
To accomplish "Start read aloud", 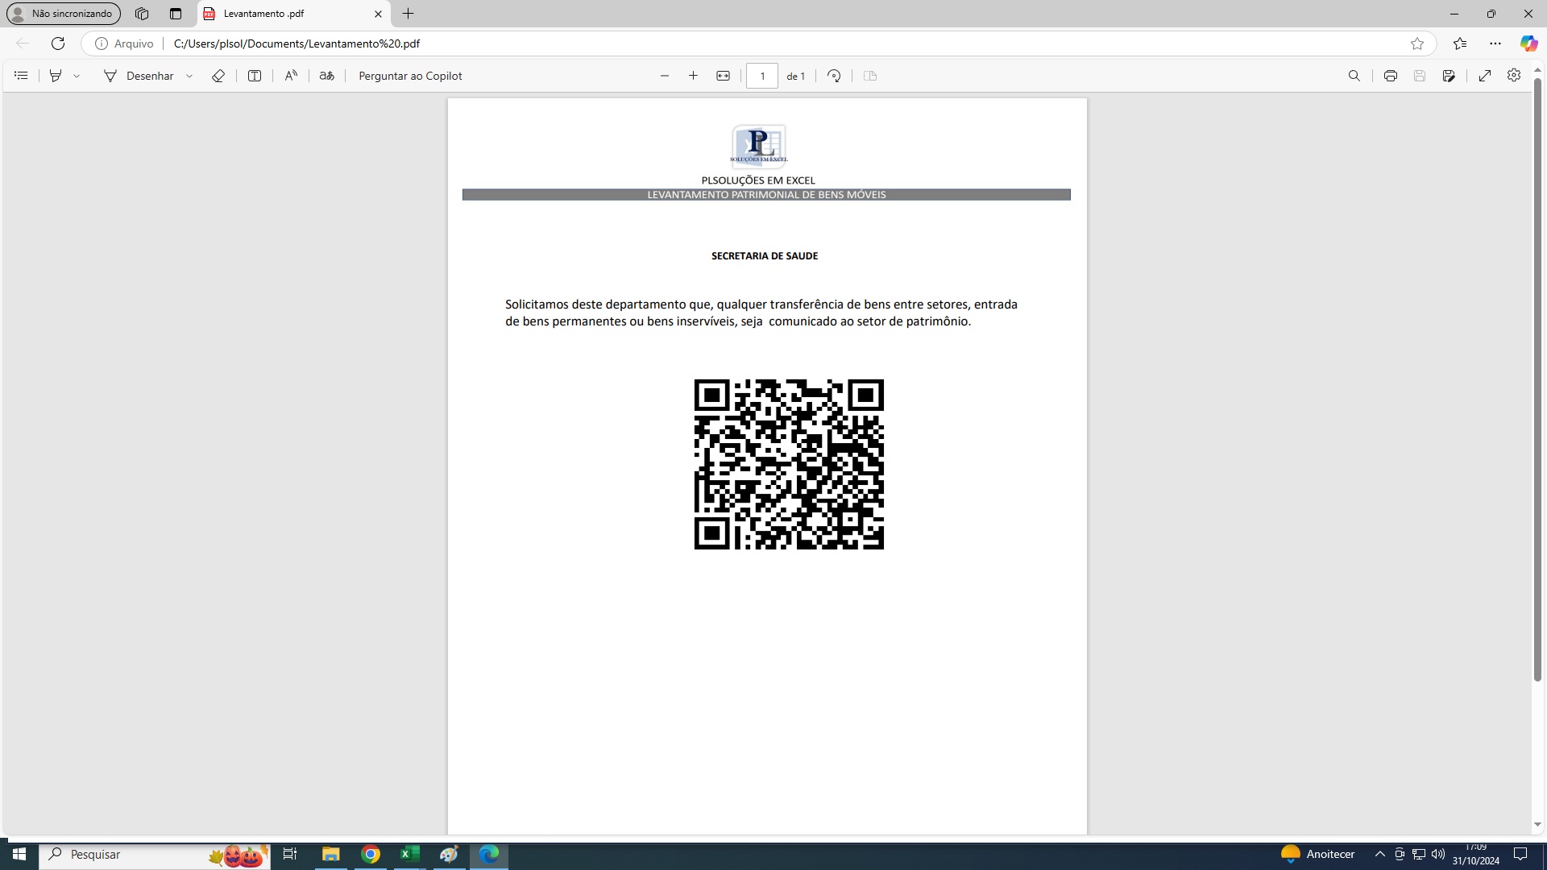I will point(291,76).
